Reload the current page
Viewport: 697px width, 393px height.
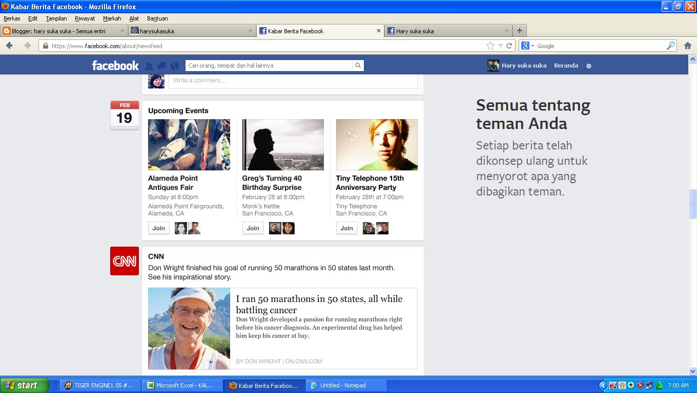tap(509, 46)
